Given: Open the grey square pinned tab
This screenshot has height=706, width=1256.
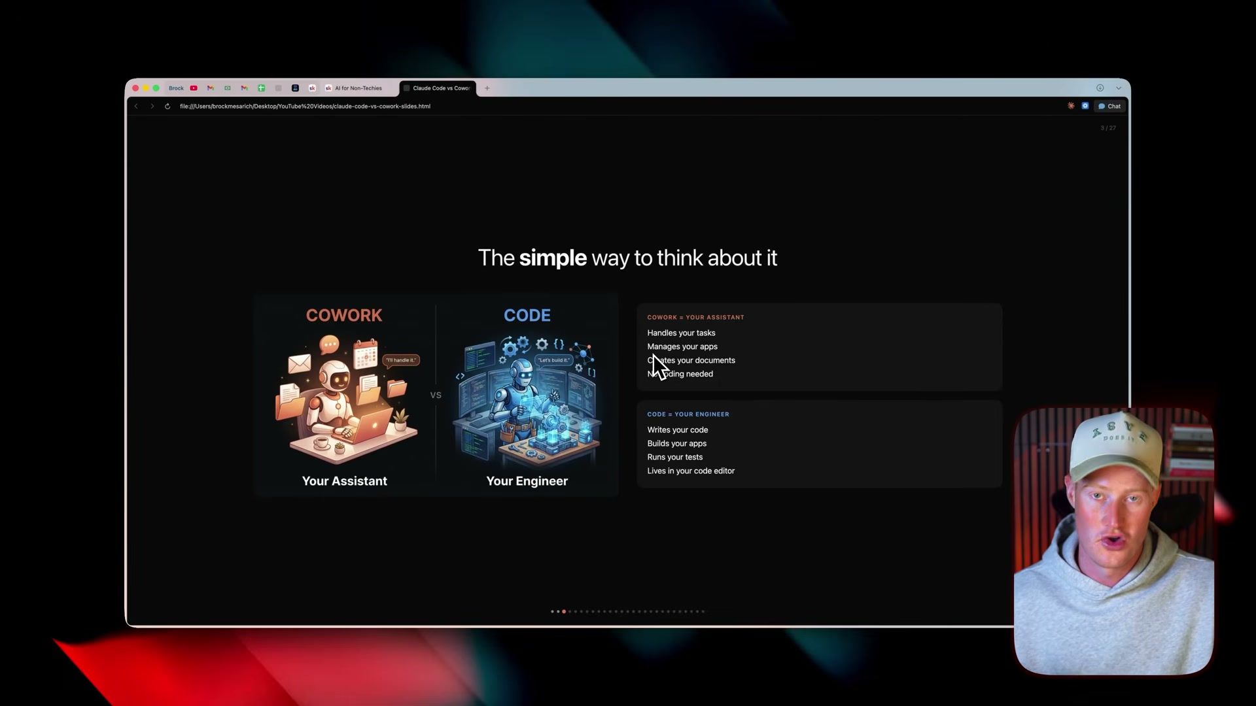Looking at the screenshot, I should coord(278,88).
